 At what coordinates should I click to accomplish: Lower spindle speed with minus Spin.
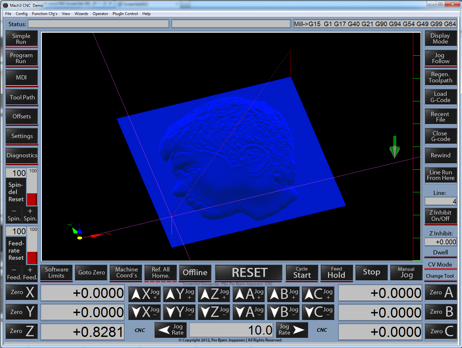(x=14, y=215)
